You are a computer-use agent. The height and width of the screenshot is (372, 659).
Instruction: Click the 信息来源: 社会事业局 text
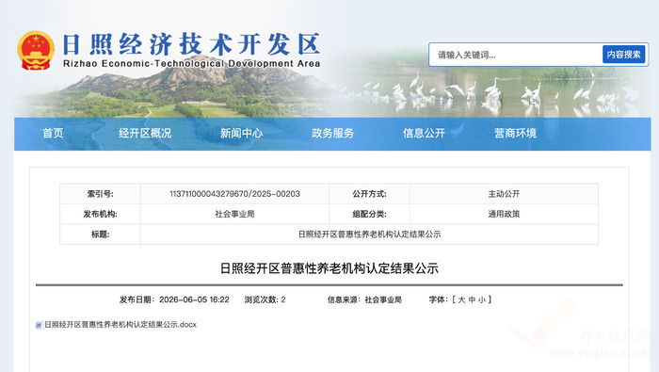coord(365,299)
